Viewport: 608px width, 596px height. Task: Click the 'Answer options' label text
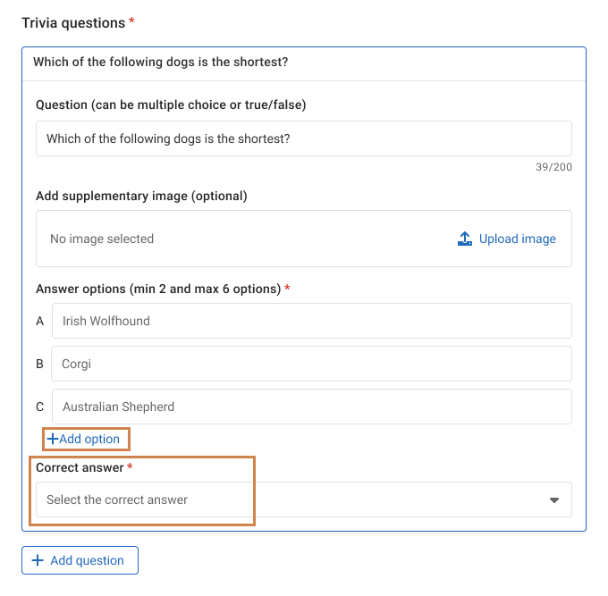click(157, 289)
